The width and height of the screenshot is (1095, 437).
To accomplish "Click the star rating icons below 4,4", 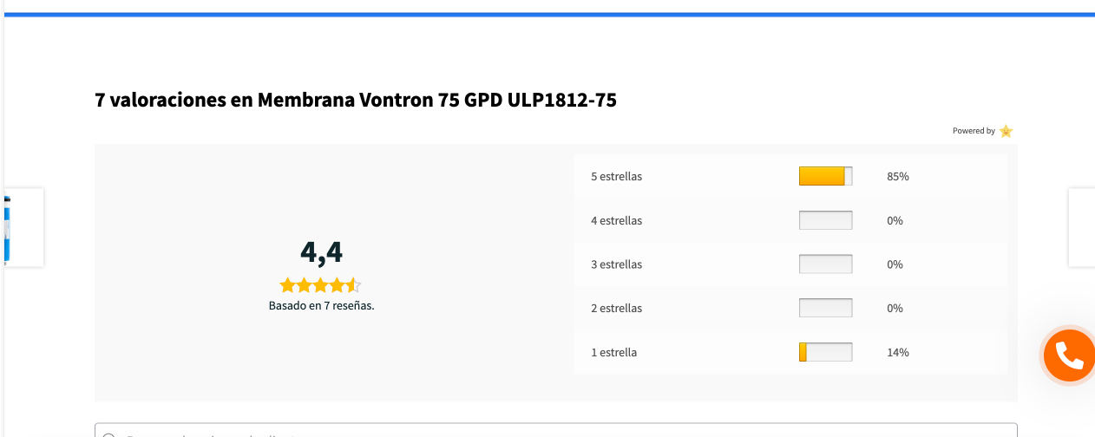I will tap(320, 285).
